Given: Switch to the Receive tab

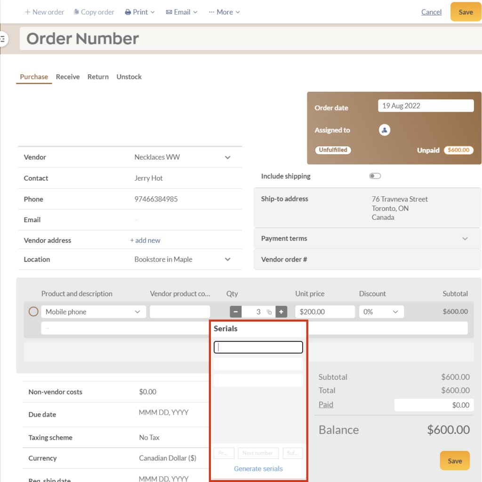Looking at the screenshot, I should click(67, 77).
